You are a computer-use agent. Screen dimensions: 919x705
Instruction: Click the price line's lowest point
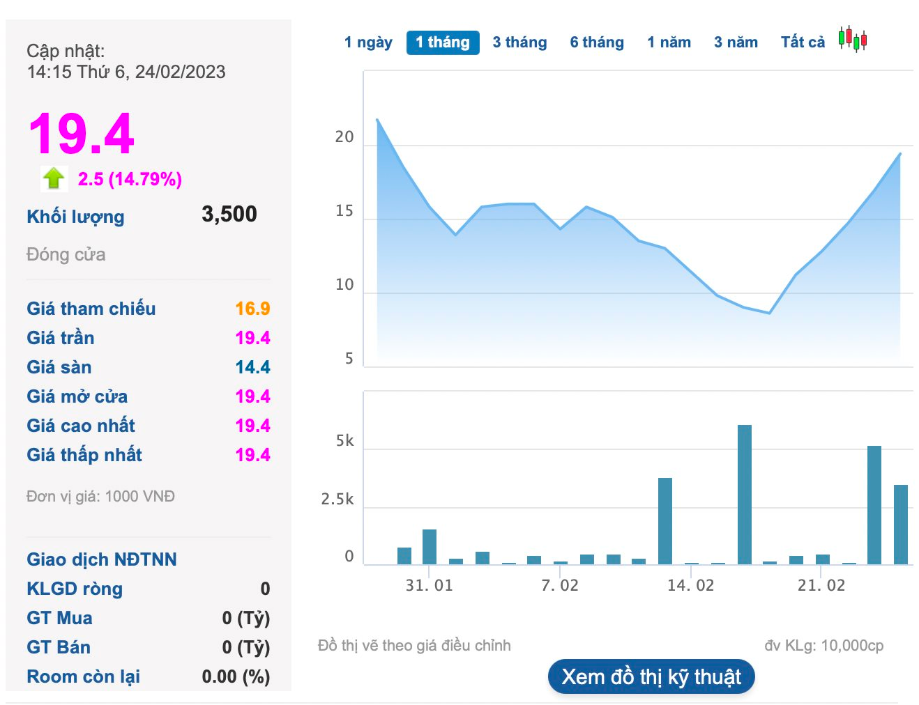click(x=770, y=313)
